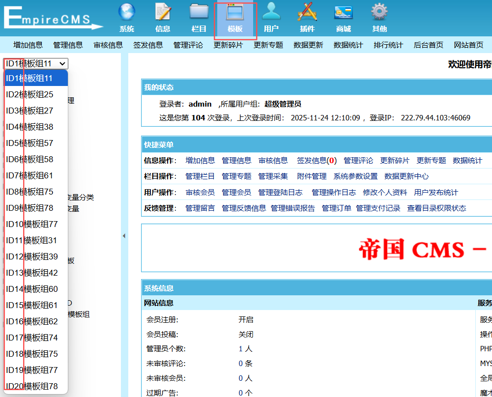The width and height of the screenshot is (492, 397).
Task: Open the 商城 card icon
Action: tap(344, 12)
